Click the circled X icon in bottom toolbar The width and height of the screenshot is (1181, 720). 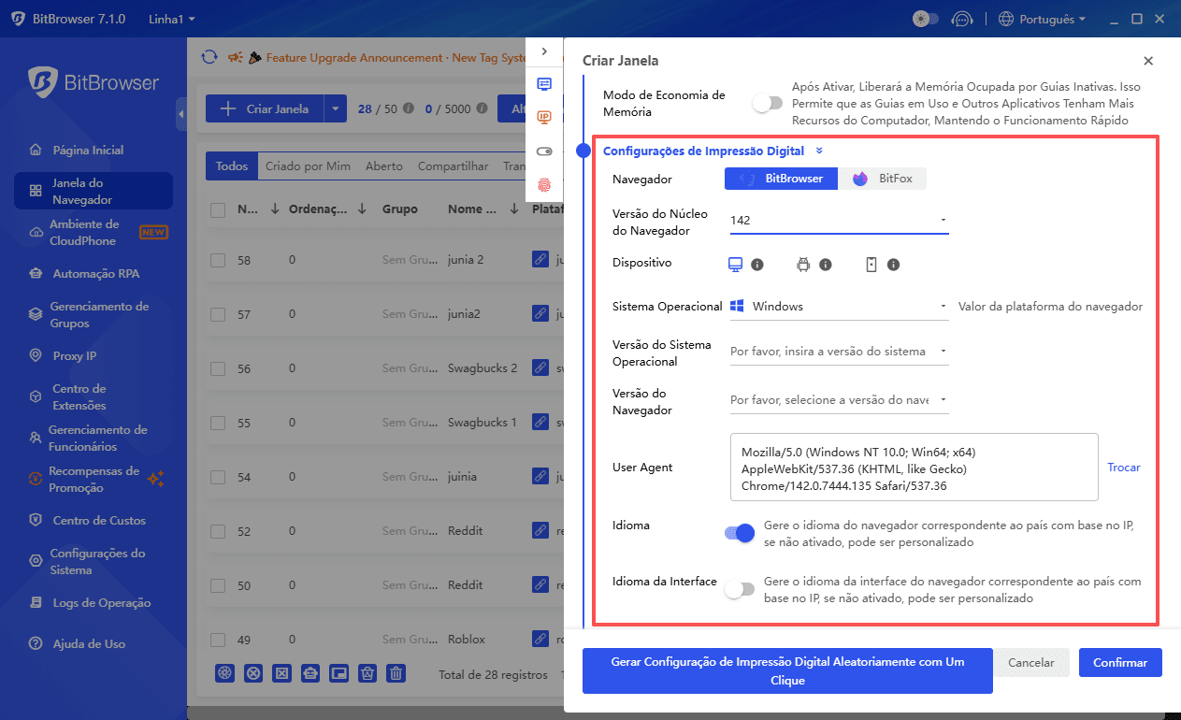pyautogui.click(x=253, y=673)
